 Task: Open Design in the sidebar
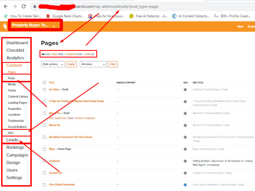click(x=13, y=162)
